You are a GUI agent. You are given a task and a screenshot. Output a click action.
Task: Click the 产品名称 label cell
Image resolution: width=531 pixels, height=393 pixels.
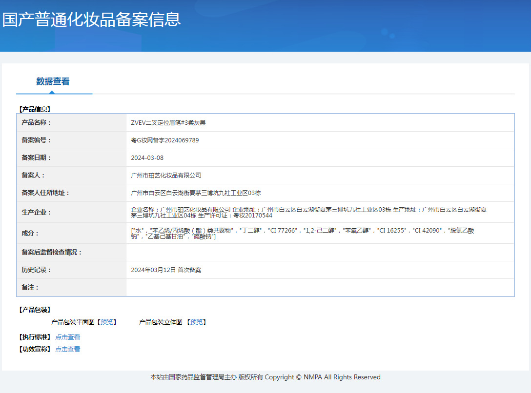[37, 123]
